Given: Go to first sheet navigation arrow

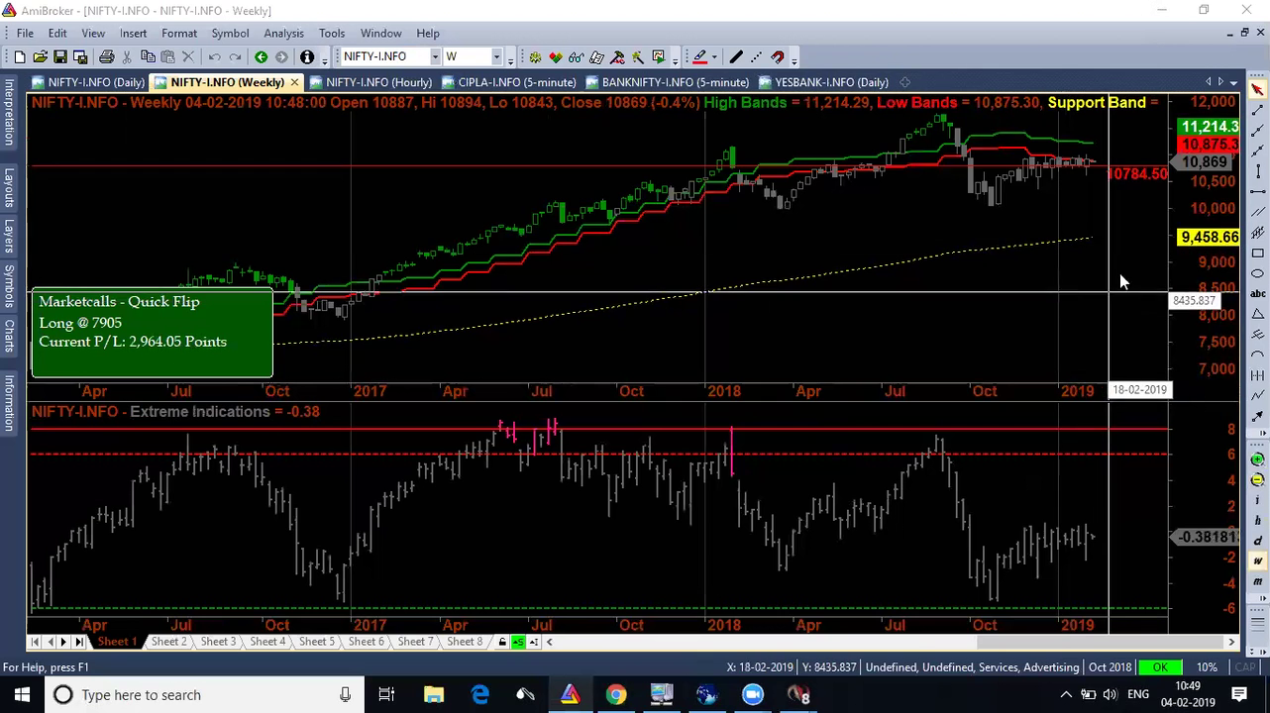Looking at the screenshot, I should [x=35, y=642].
